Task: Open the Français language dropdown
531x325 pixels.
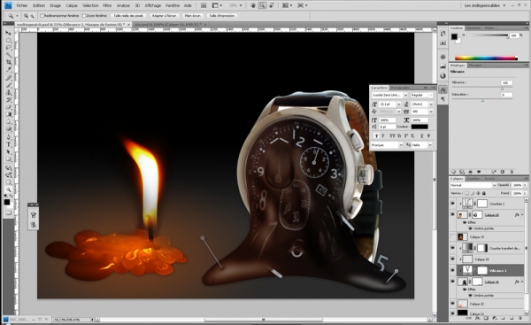Action: [401, 145]
